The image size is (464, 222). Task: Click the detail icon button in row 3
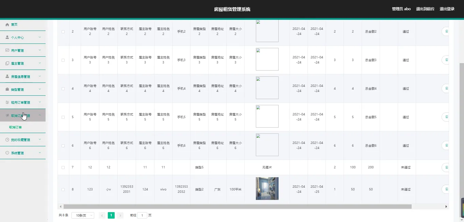pos(446,60)
